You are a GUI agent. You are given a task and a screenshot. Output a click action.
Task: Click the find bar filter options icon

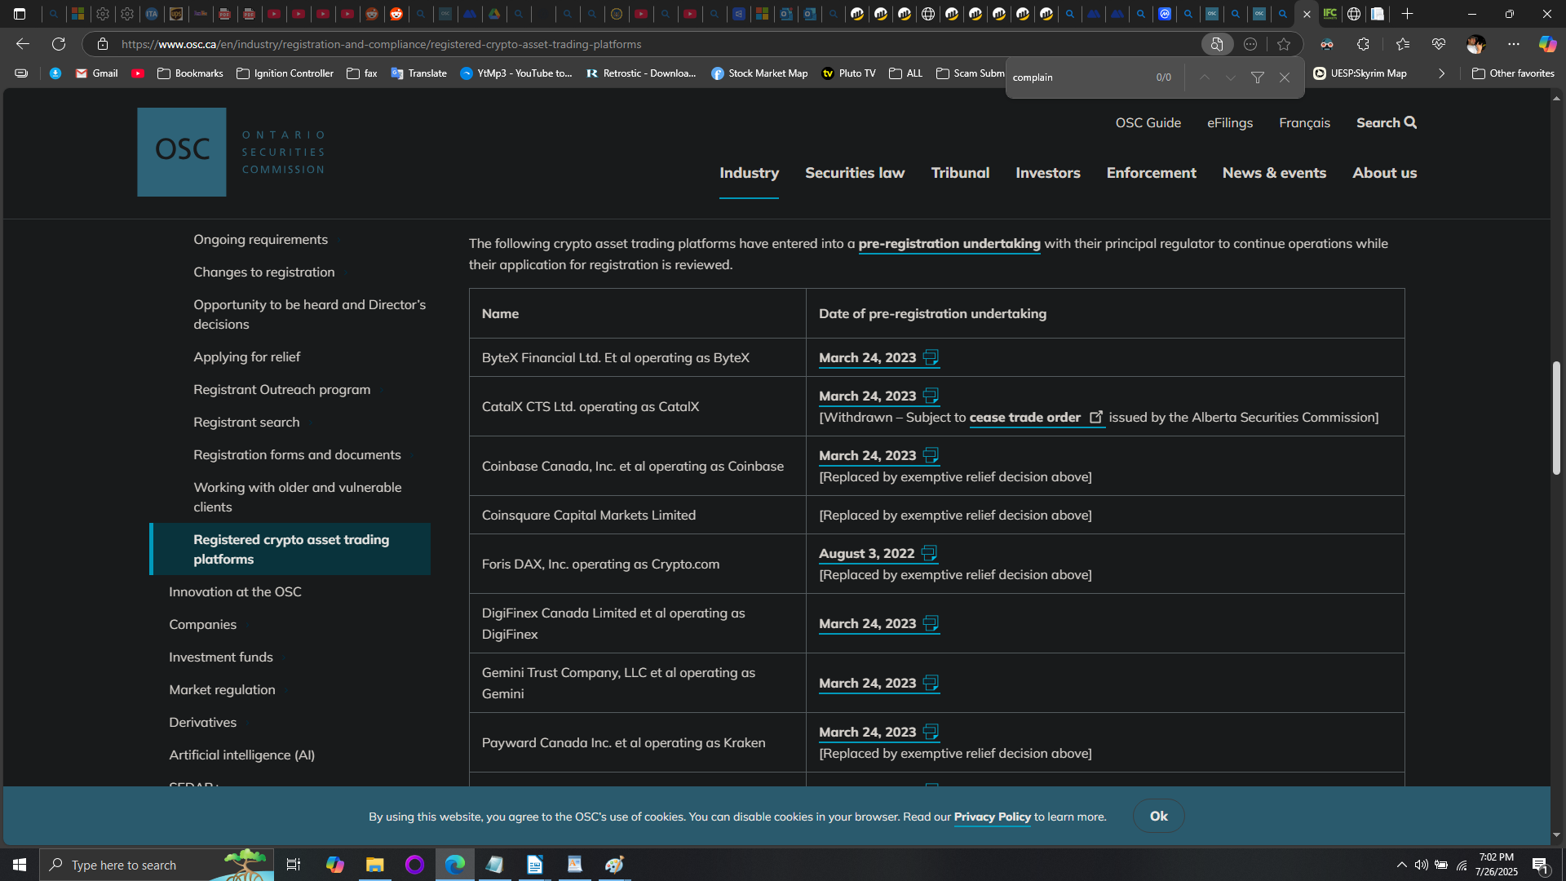1258,77
